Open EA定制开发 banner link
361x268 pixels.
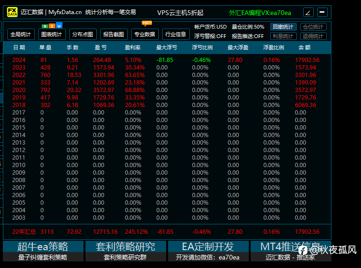(208, 251)
